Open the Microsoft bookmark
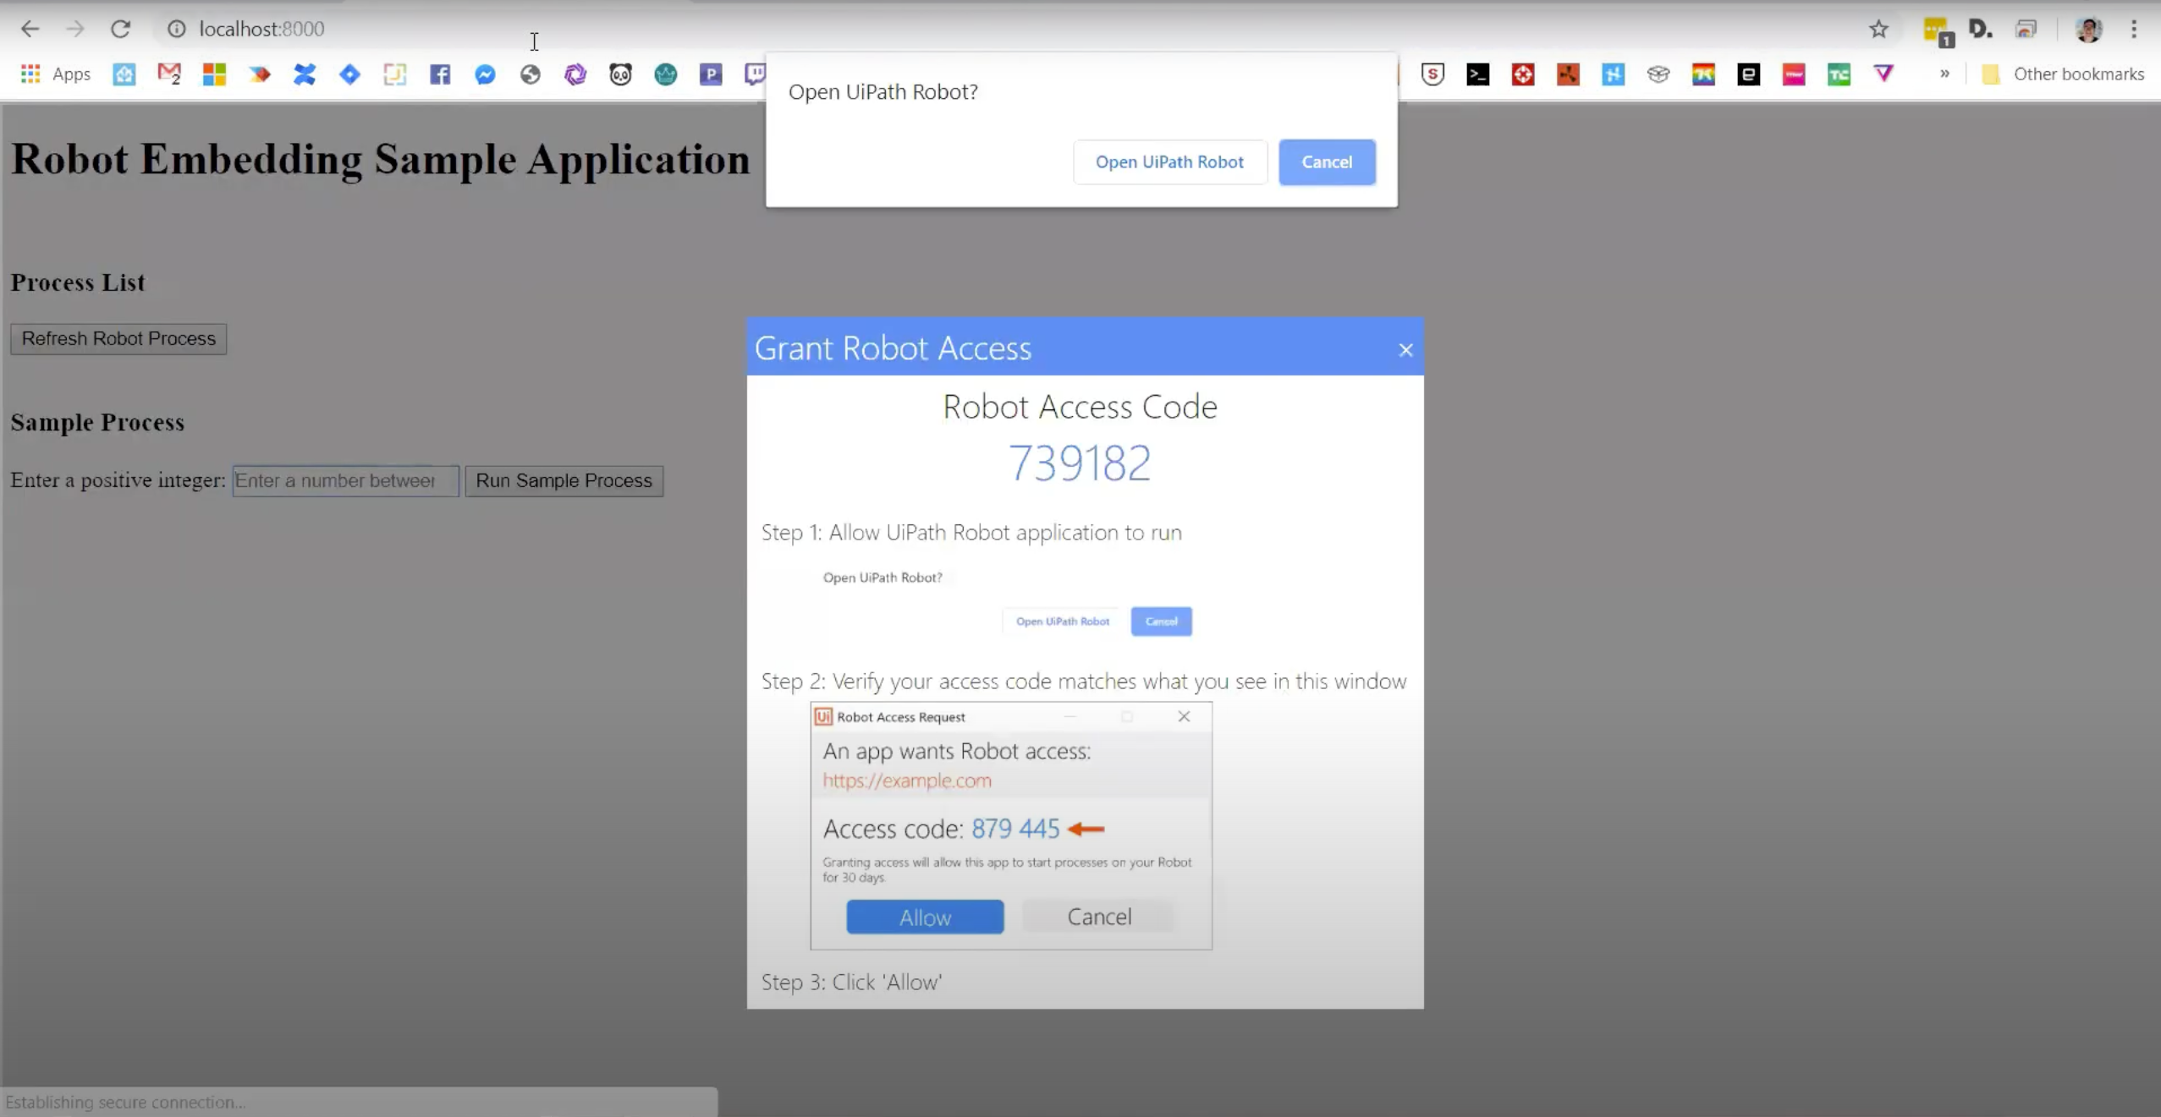Screen dimensions: 2161x1117 [x=214, y=74]
